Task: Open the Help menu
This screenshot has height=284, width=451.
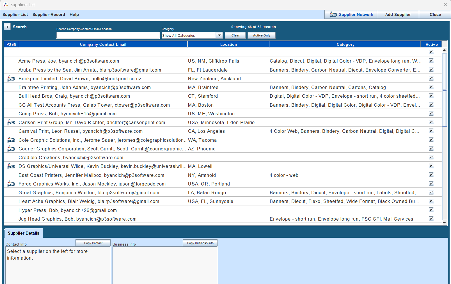Action: (x=74, y=14)
